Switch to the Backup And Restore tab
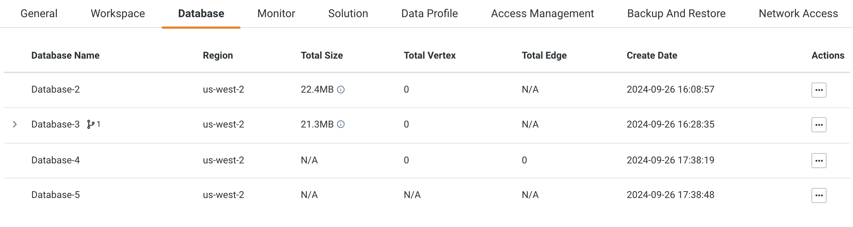This screenshot has height=227, width=853. 676,14
